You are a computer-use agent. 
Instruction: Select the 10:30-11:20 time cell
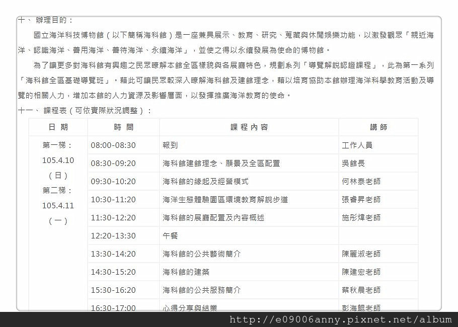123,199
